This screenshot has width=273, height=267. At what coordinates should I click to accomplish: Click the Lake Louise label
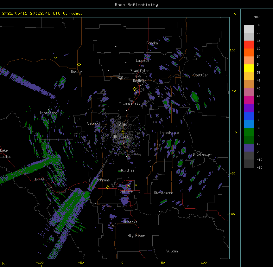(x=6, y=153)
